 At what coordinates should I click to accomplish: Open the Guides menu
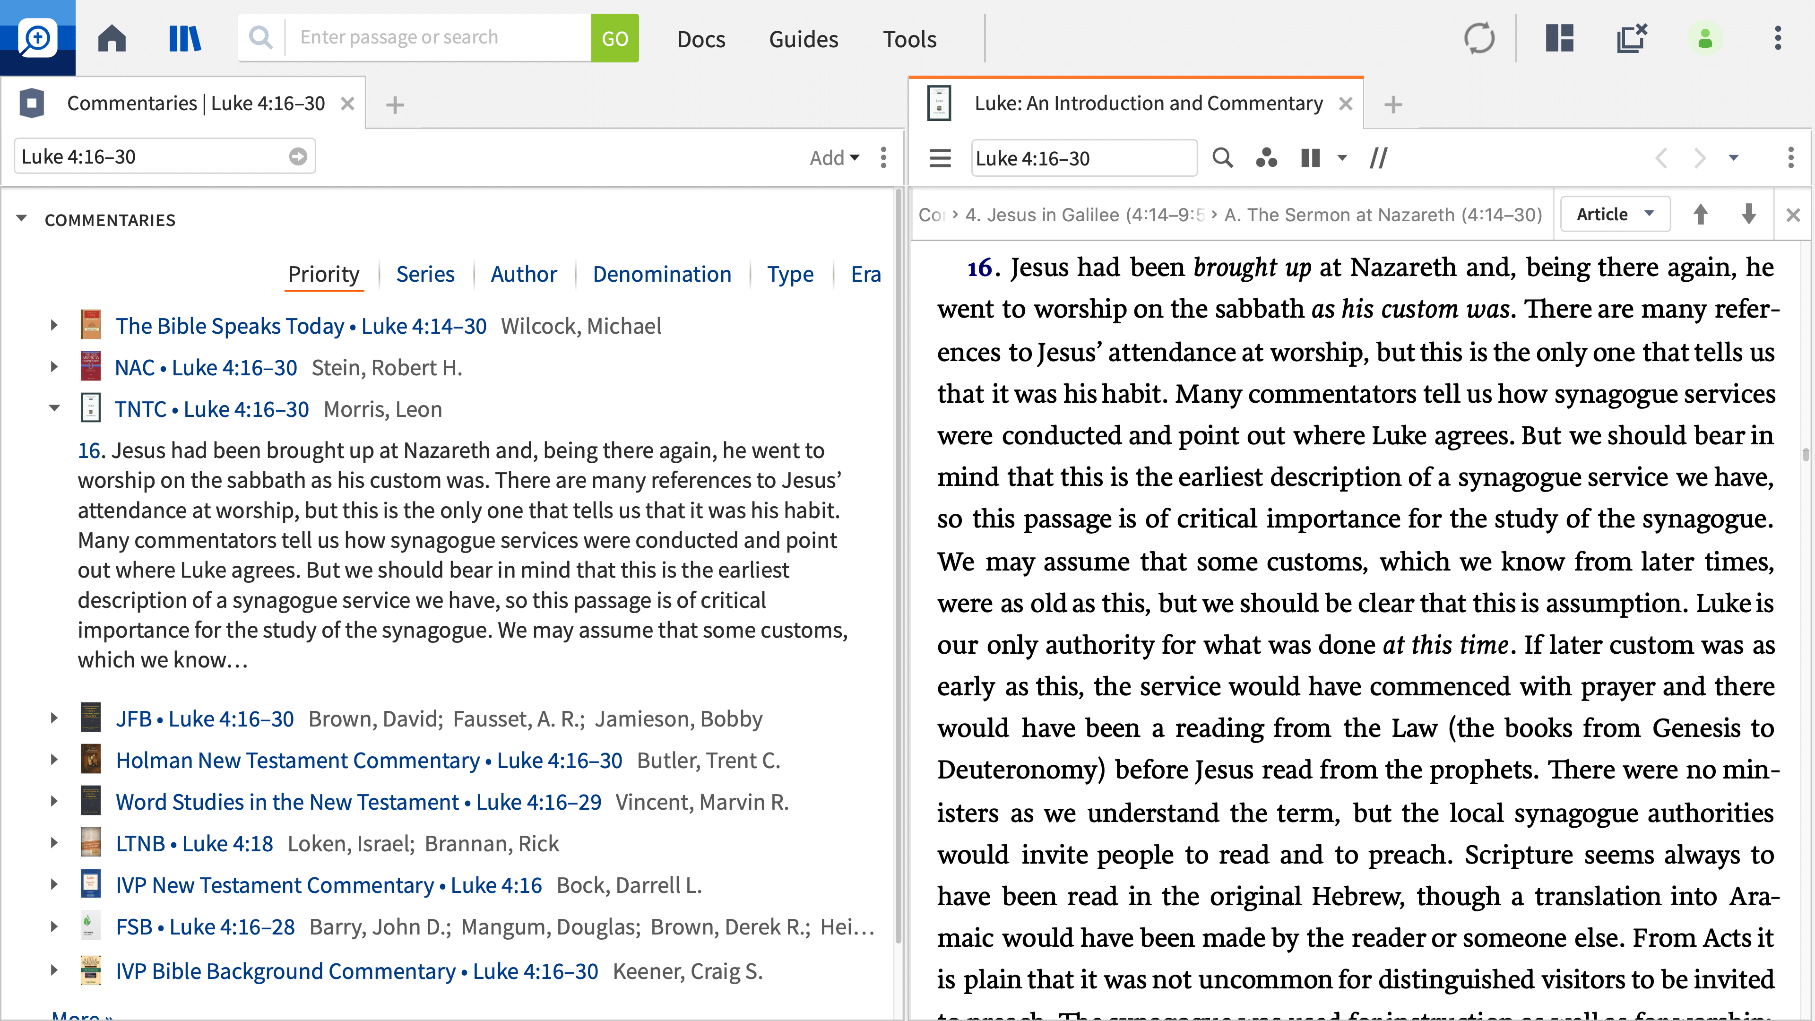point(803,39)
